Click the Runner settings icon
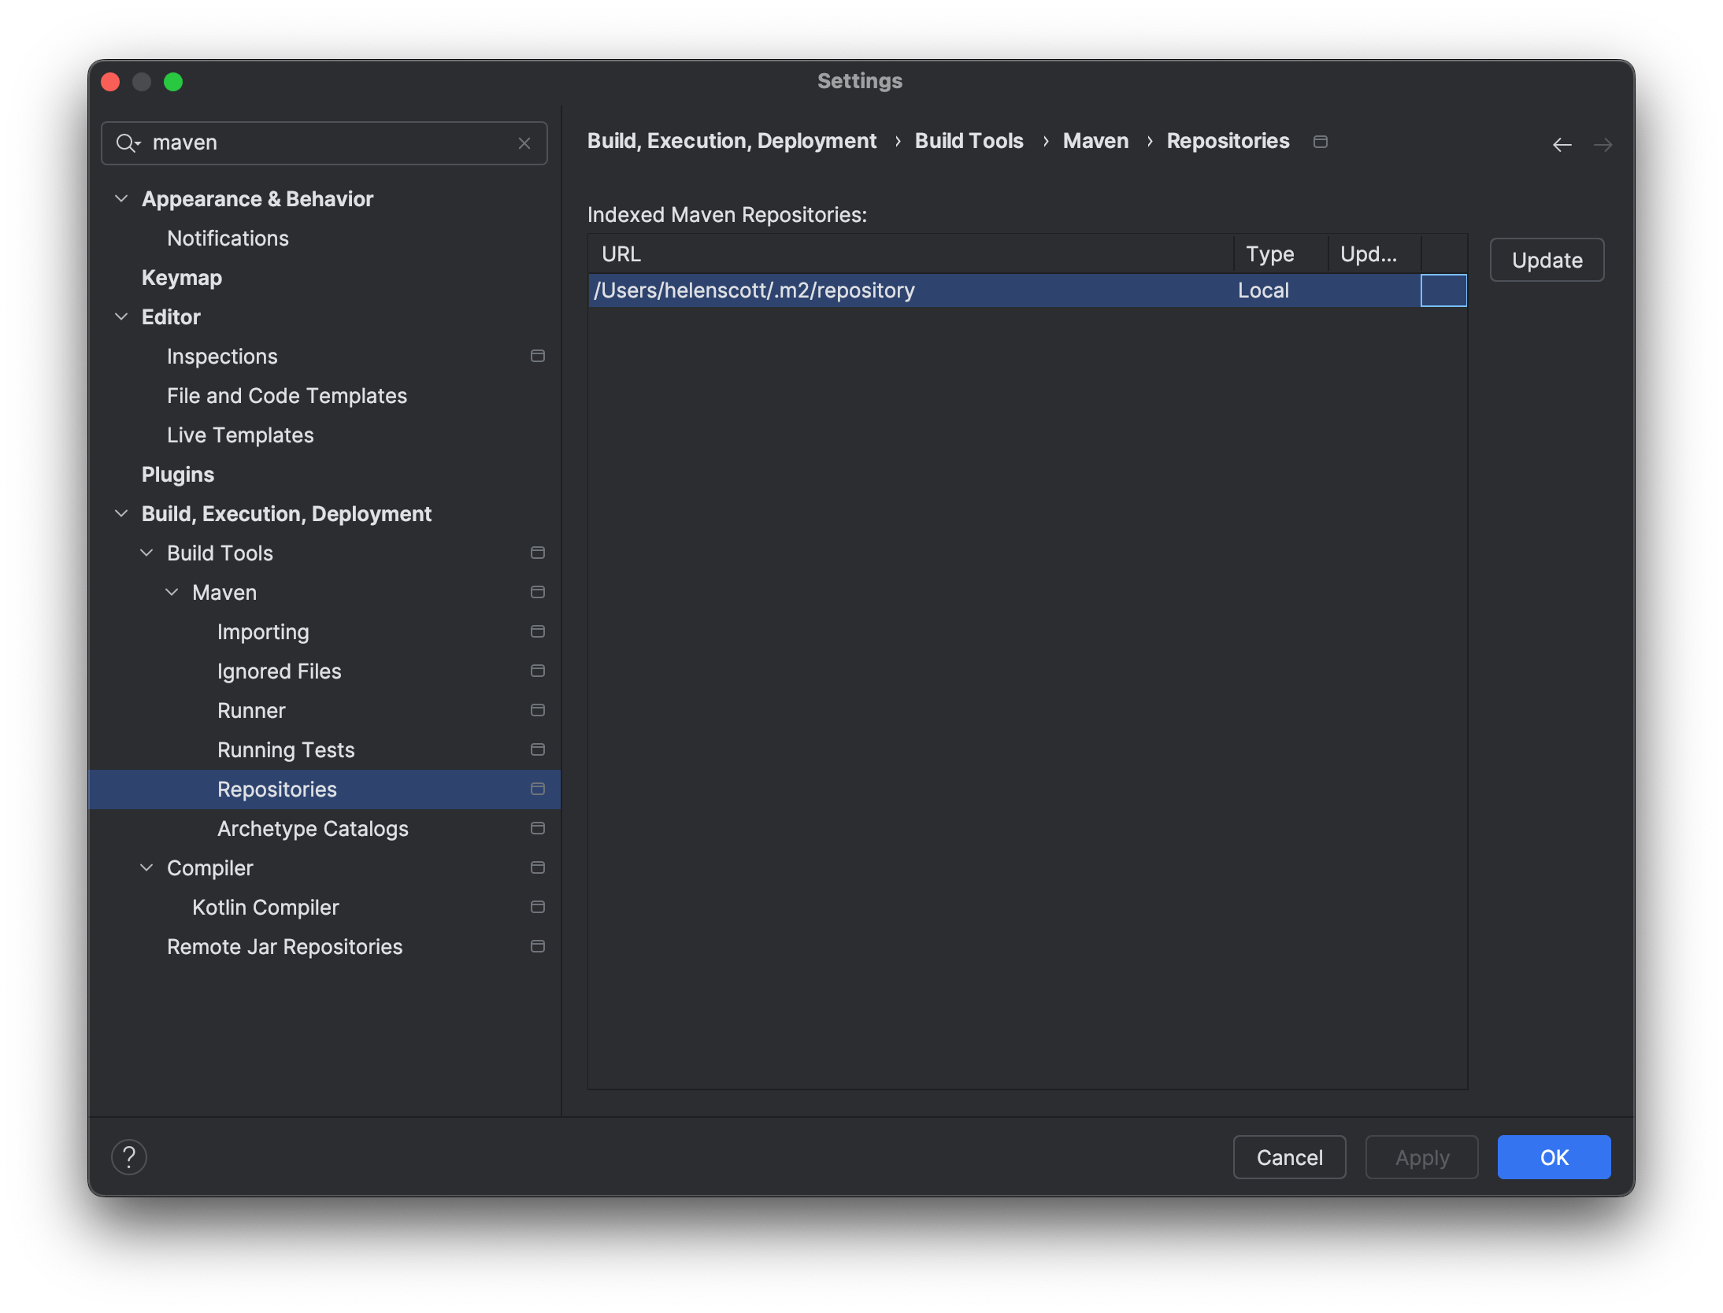Viewport: 1723px width, 1313px height. coord(536,709)
